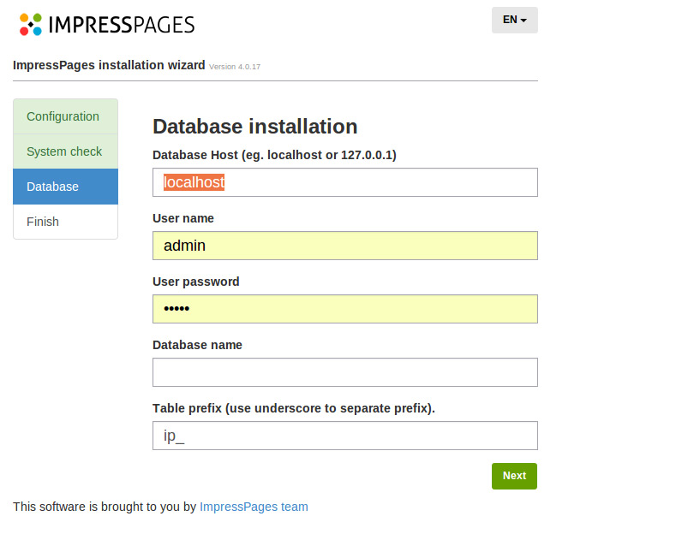The image size is (694, 534).
Task: Click the empty Database name field
Action: (x=344, y=372)
